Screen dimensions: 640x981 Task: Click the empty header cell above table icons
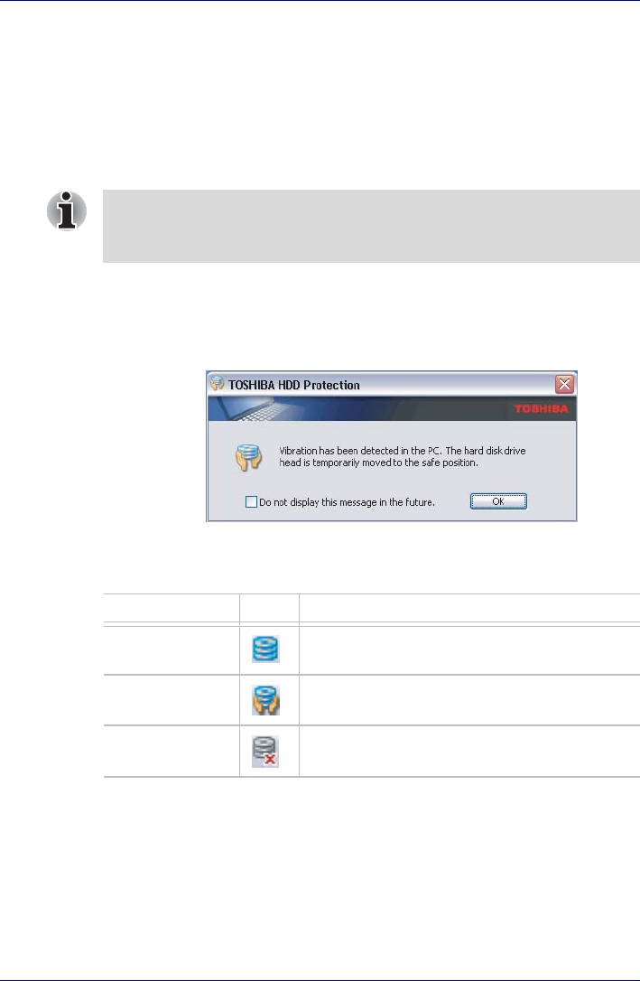269,608
